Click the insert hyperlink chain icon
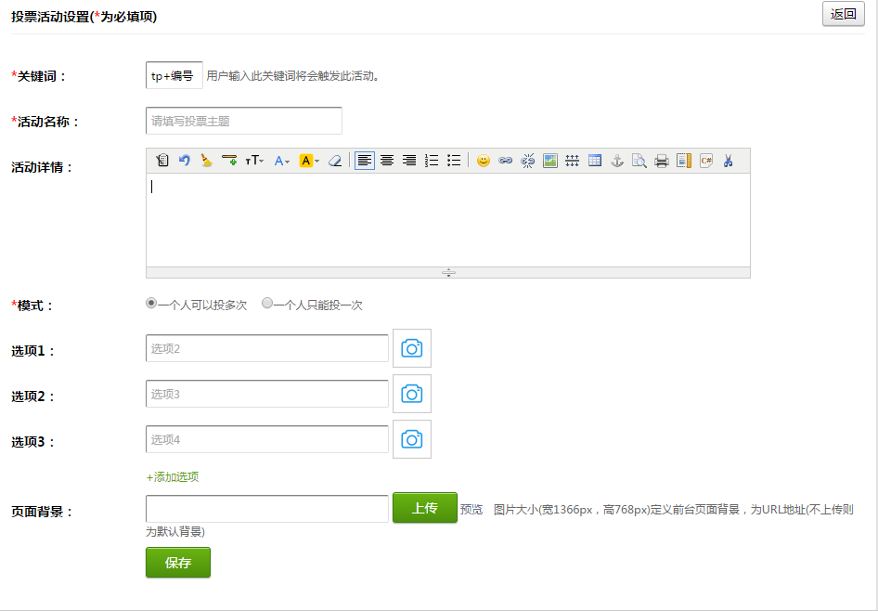Viewport: 878px width, 611px height. point(505,161)
